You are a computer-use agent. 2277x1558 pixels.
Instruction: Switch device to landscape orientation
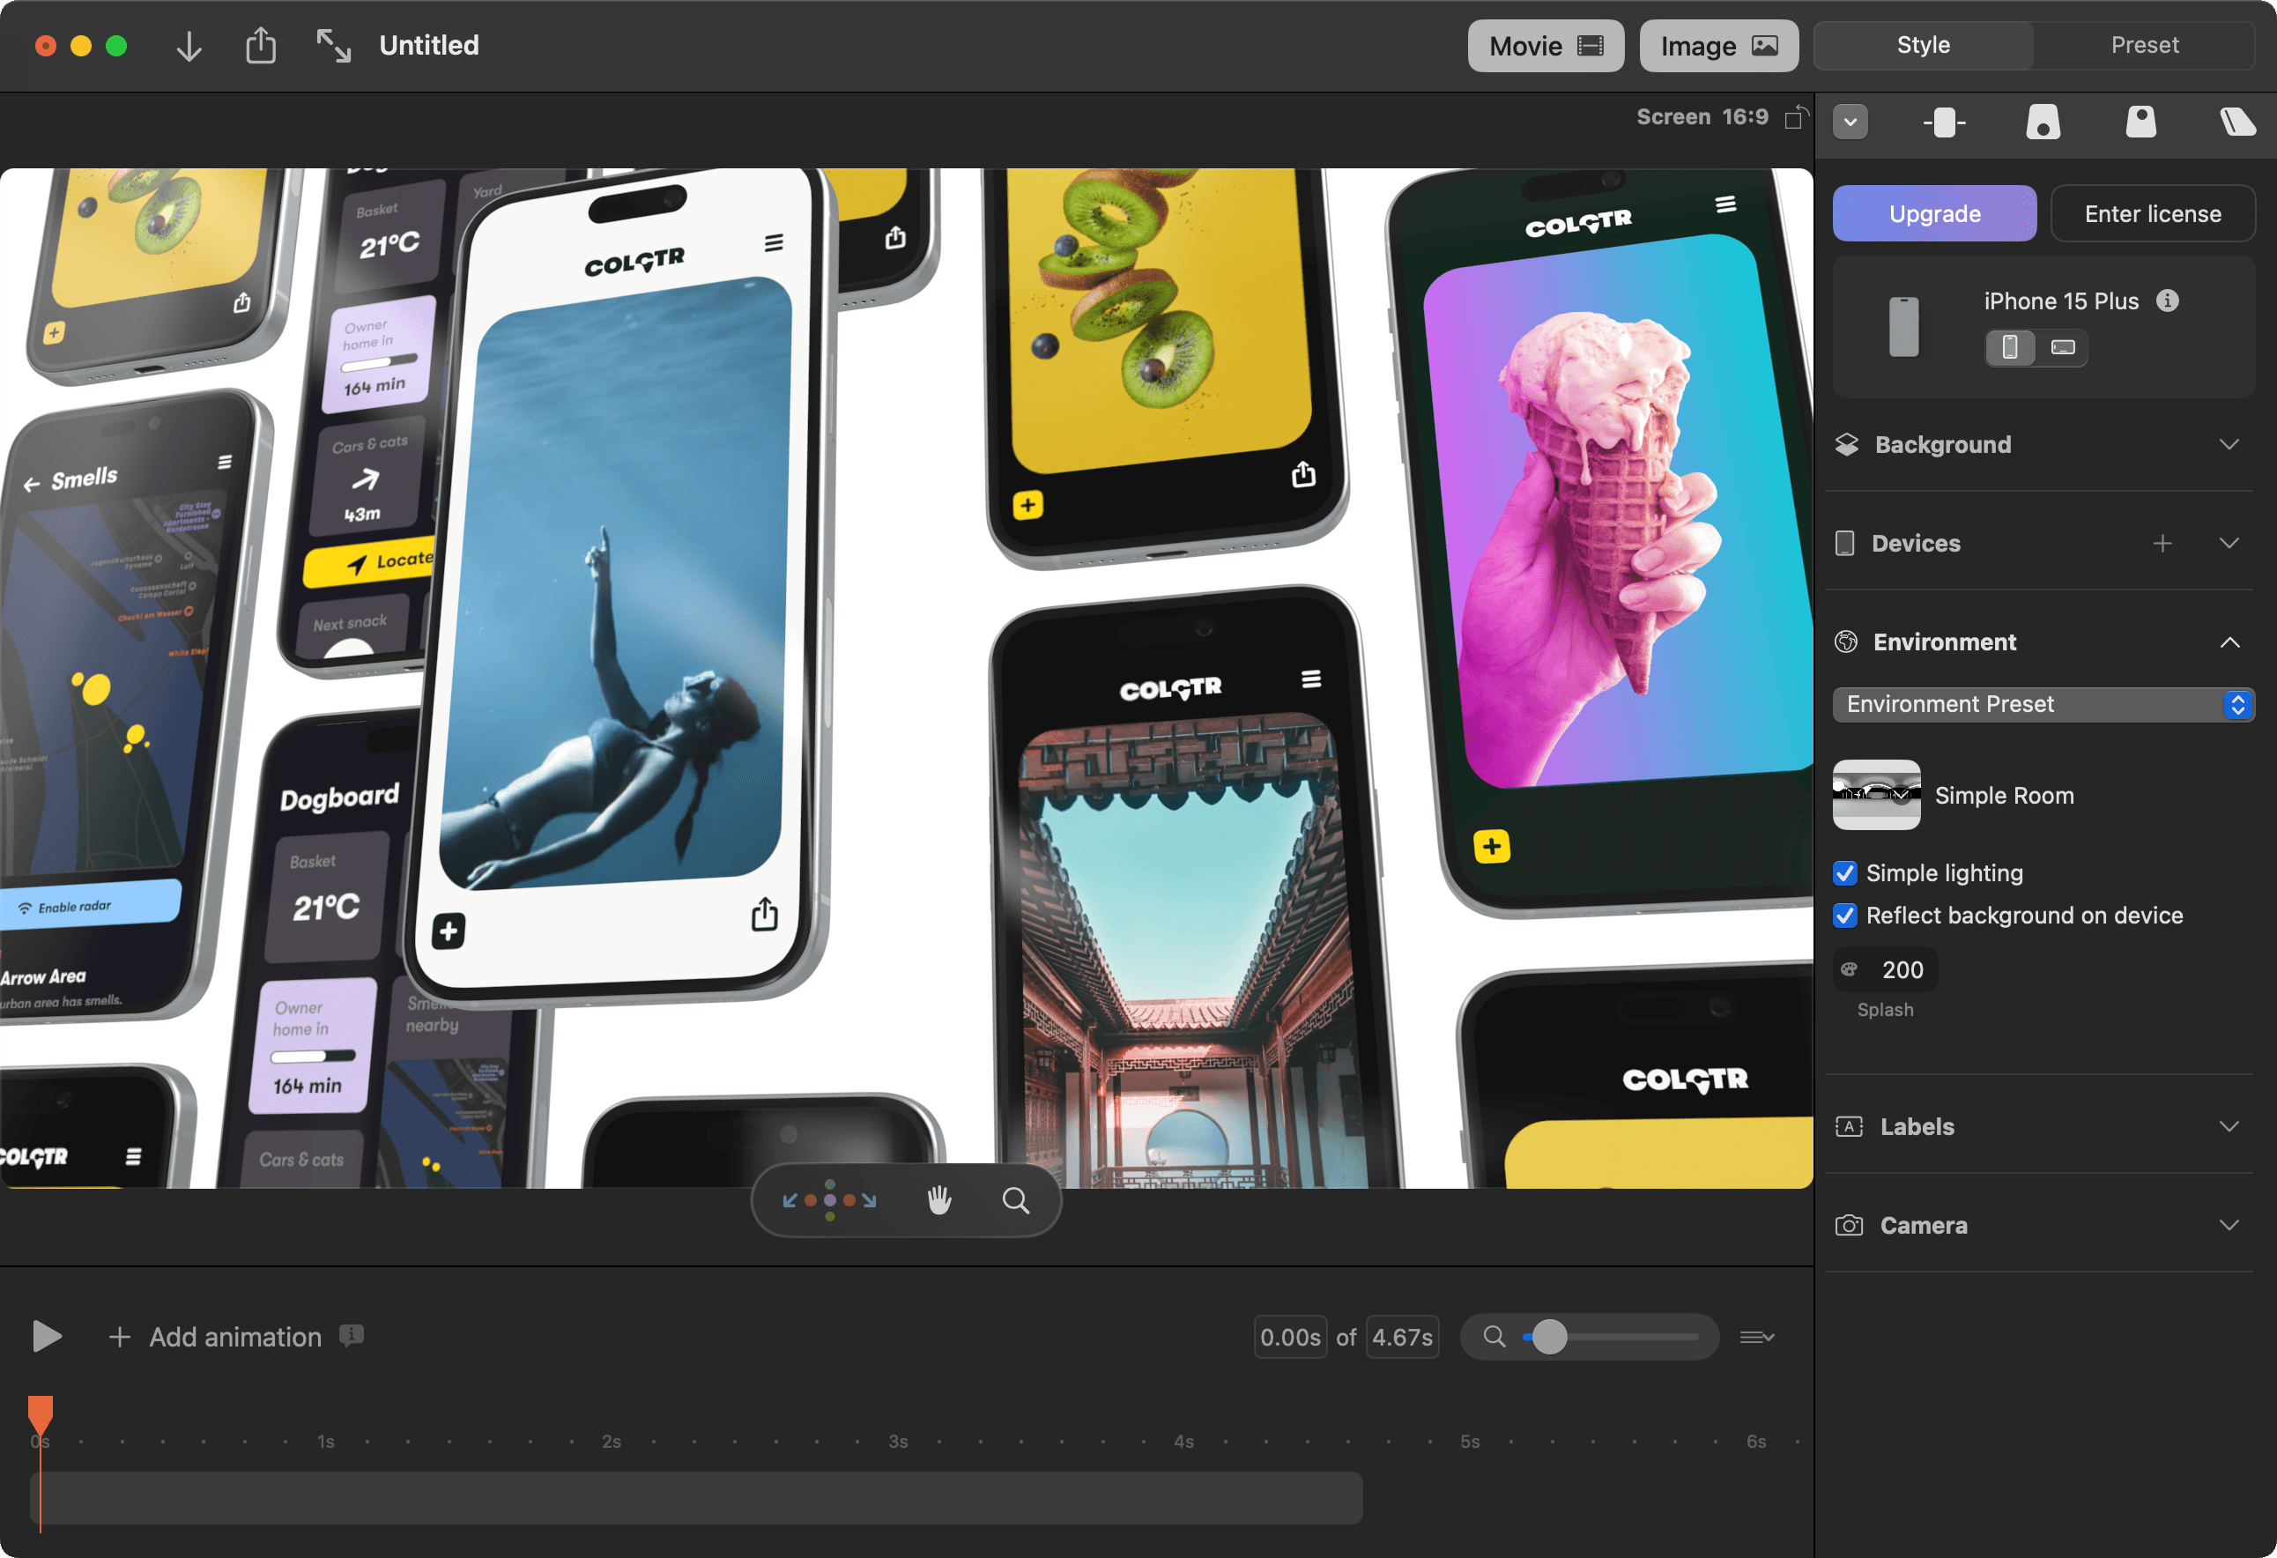point(2062,348)
